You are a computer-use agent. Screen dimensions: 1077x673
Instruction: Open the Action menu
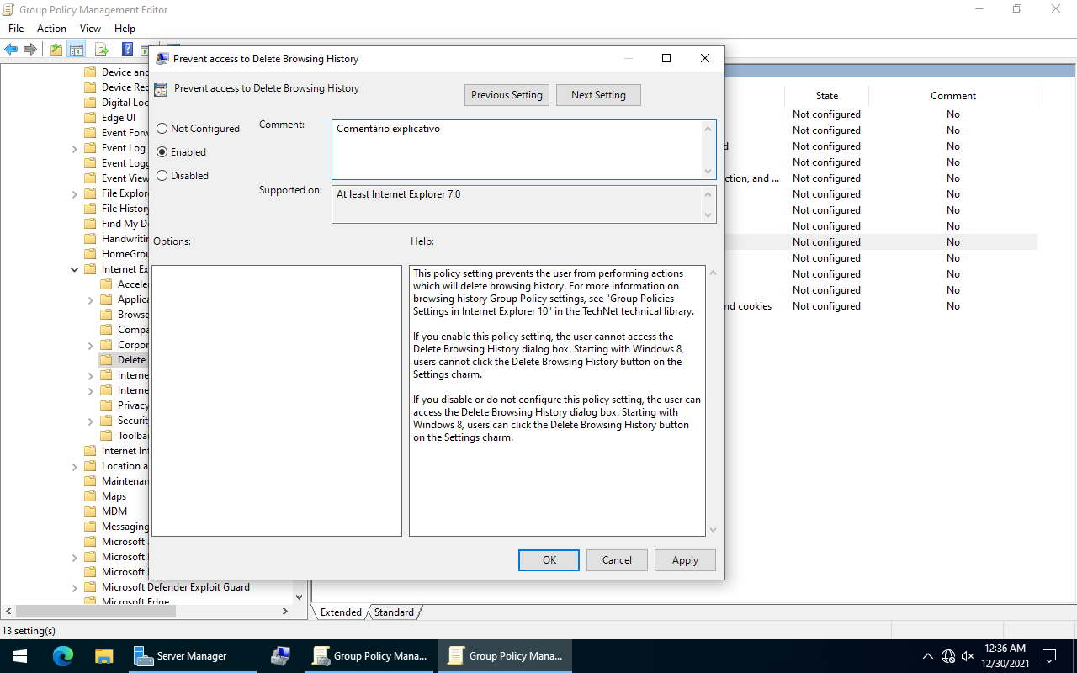pyautogui.click(x=51, y=29)
